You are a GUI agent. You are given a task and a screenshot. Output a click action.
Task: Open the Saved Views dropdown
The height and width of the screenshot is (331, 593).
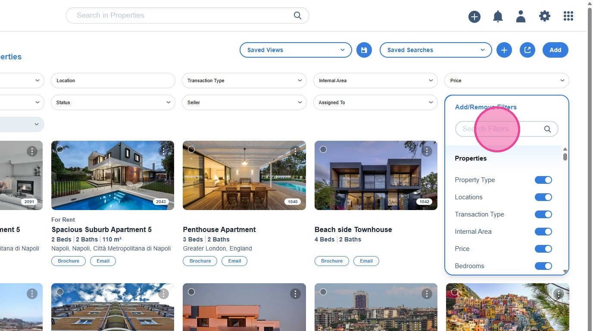pyautogui.click(x=296, y=50)
